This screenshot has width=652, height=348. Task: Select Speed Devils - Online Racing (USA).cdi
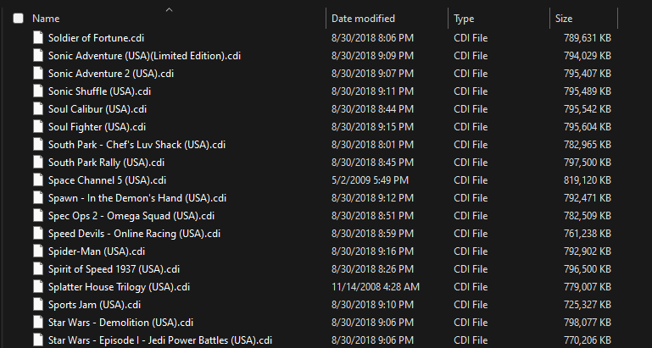134,234
